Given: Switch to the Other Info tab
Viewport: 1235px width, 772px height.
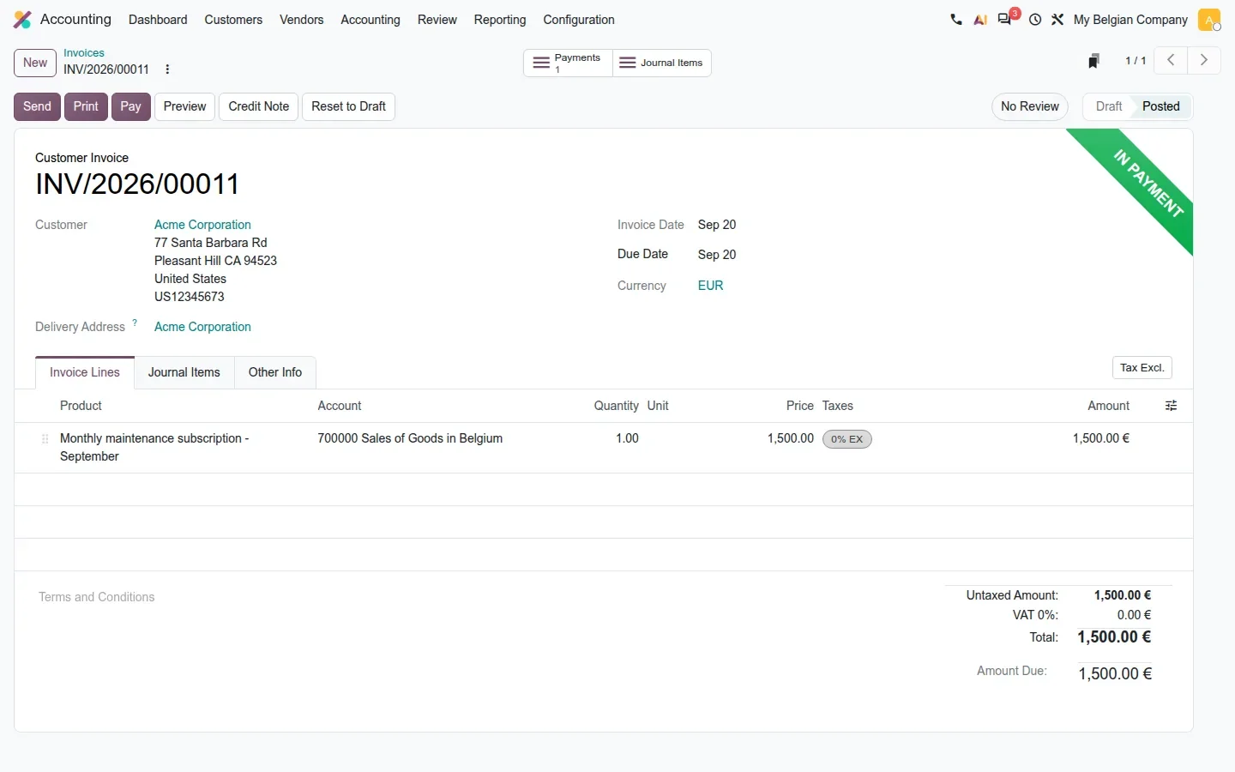Looking at the screenshot, I should (275, 372).
